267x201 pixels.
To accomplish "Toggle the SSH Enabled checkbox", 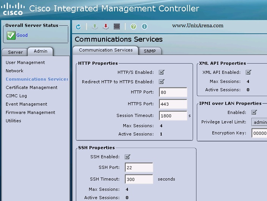I will pos(127,157).
